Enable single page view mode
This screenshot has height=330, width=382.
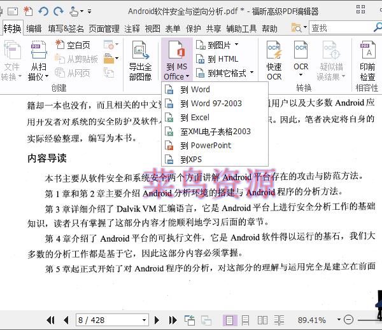pyautogui.click(x=229, y=320)
